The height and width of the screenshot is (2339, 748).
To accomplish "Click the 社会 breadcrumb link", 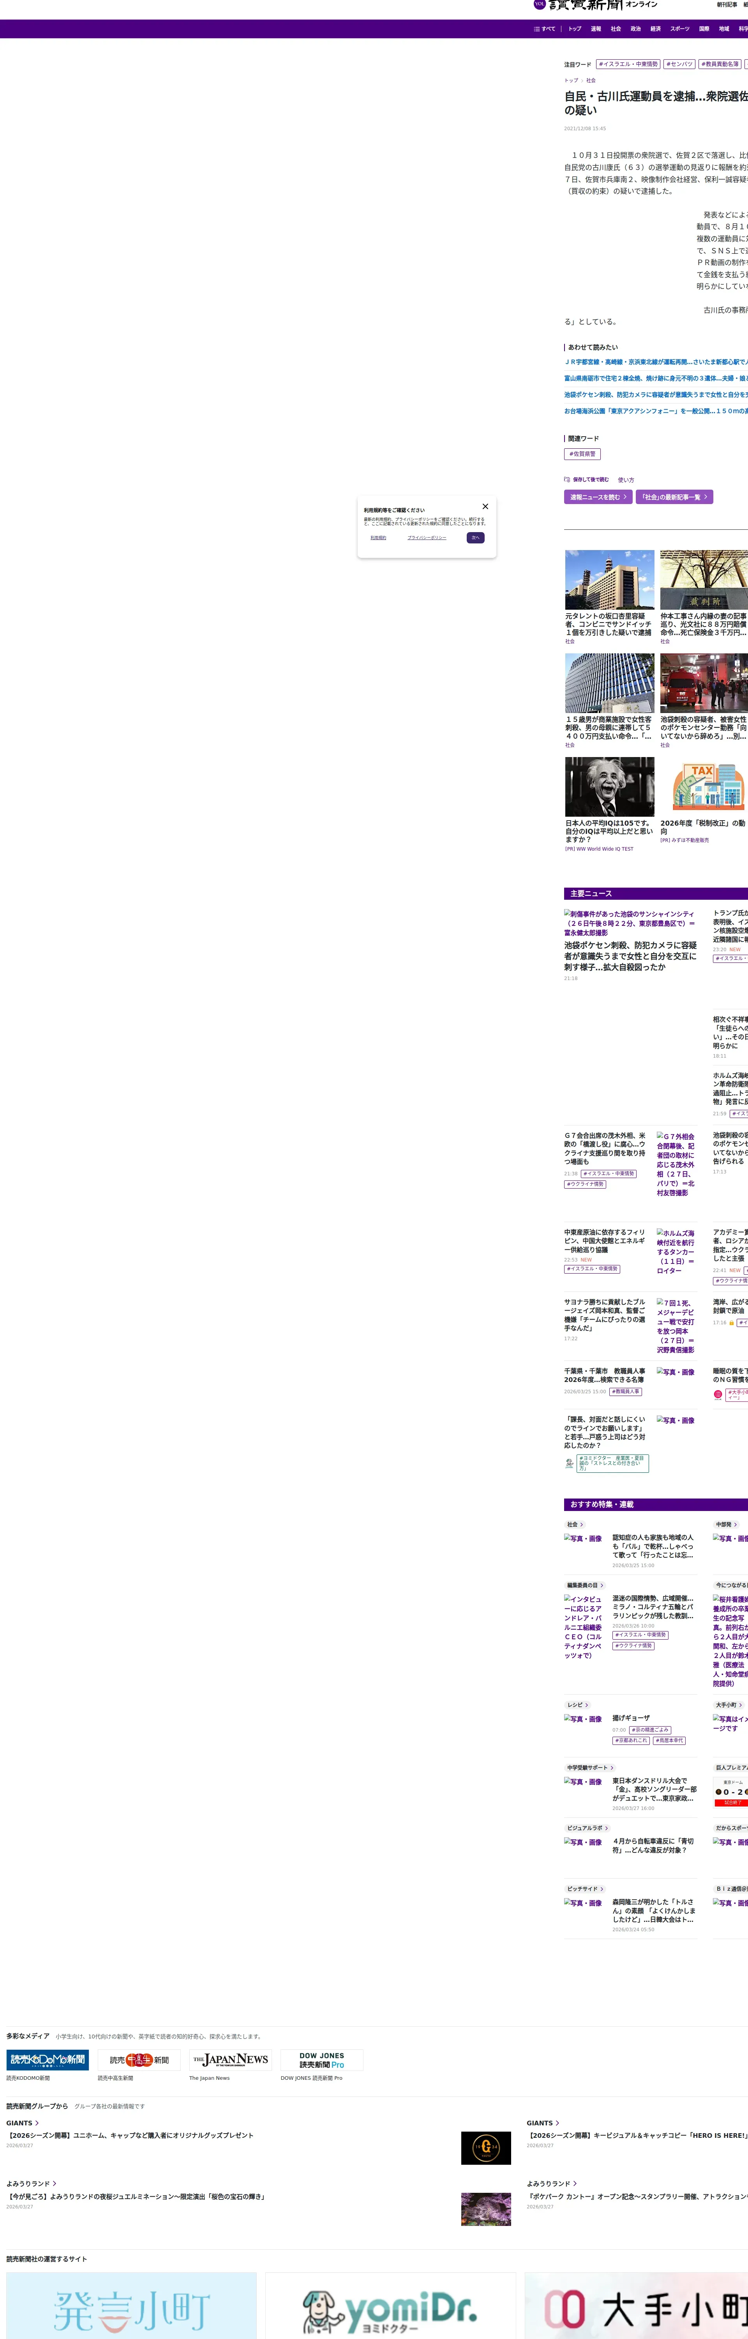I will pyautogui.click(x=591, y=81).
